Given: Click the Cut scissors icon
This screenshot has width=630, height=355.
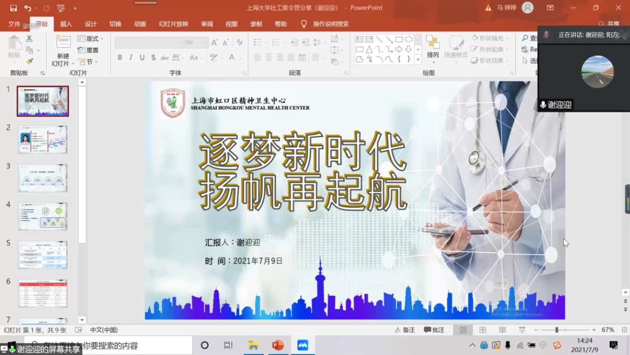Looking at the screenshot, I should coord(30,39).
